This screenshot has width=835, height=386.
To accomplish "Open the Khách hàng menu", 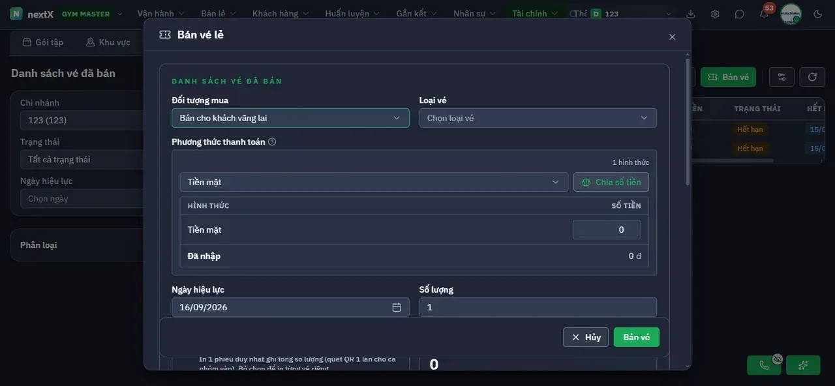I will coord(281,14).
